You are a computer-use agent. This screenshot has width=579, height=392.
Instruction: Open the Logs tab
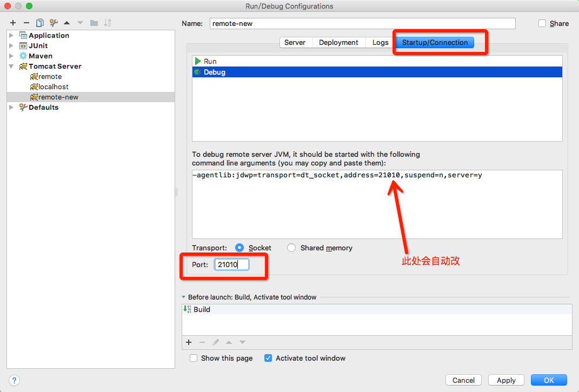click(381, 43)
